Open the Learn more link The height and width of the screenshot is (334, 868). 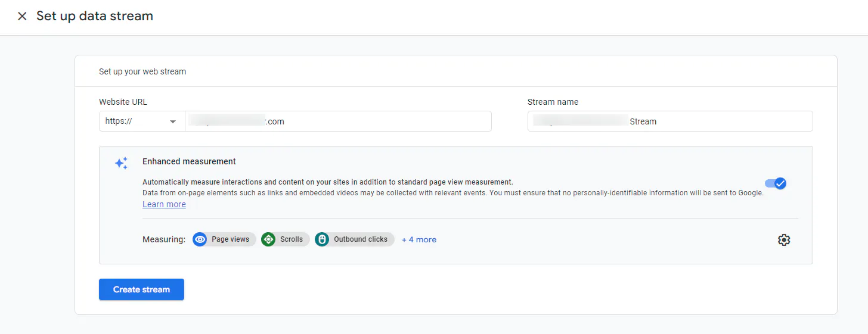click(x=164, y=204)
